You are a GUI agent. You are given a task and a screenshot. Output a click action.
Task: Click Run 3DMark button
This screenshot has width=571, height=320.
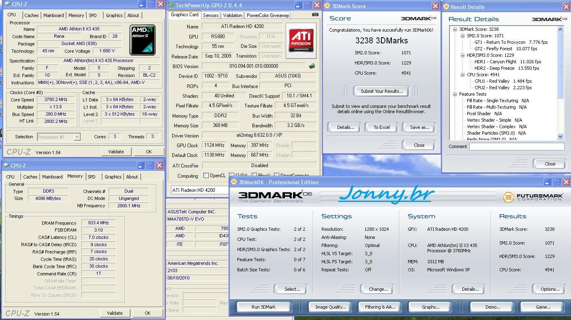click(x=263, y=307)
